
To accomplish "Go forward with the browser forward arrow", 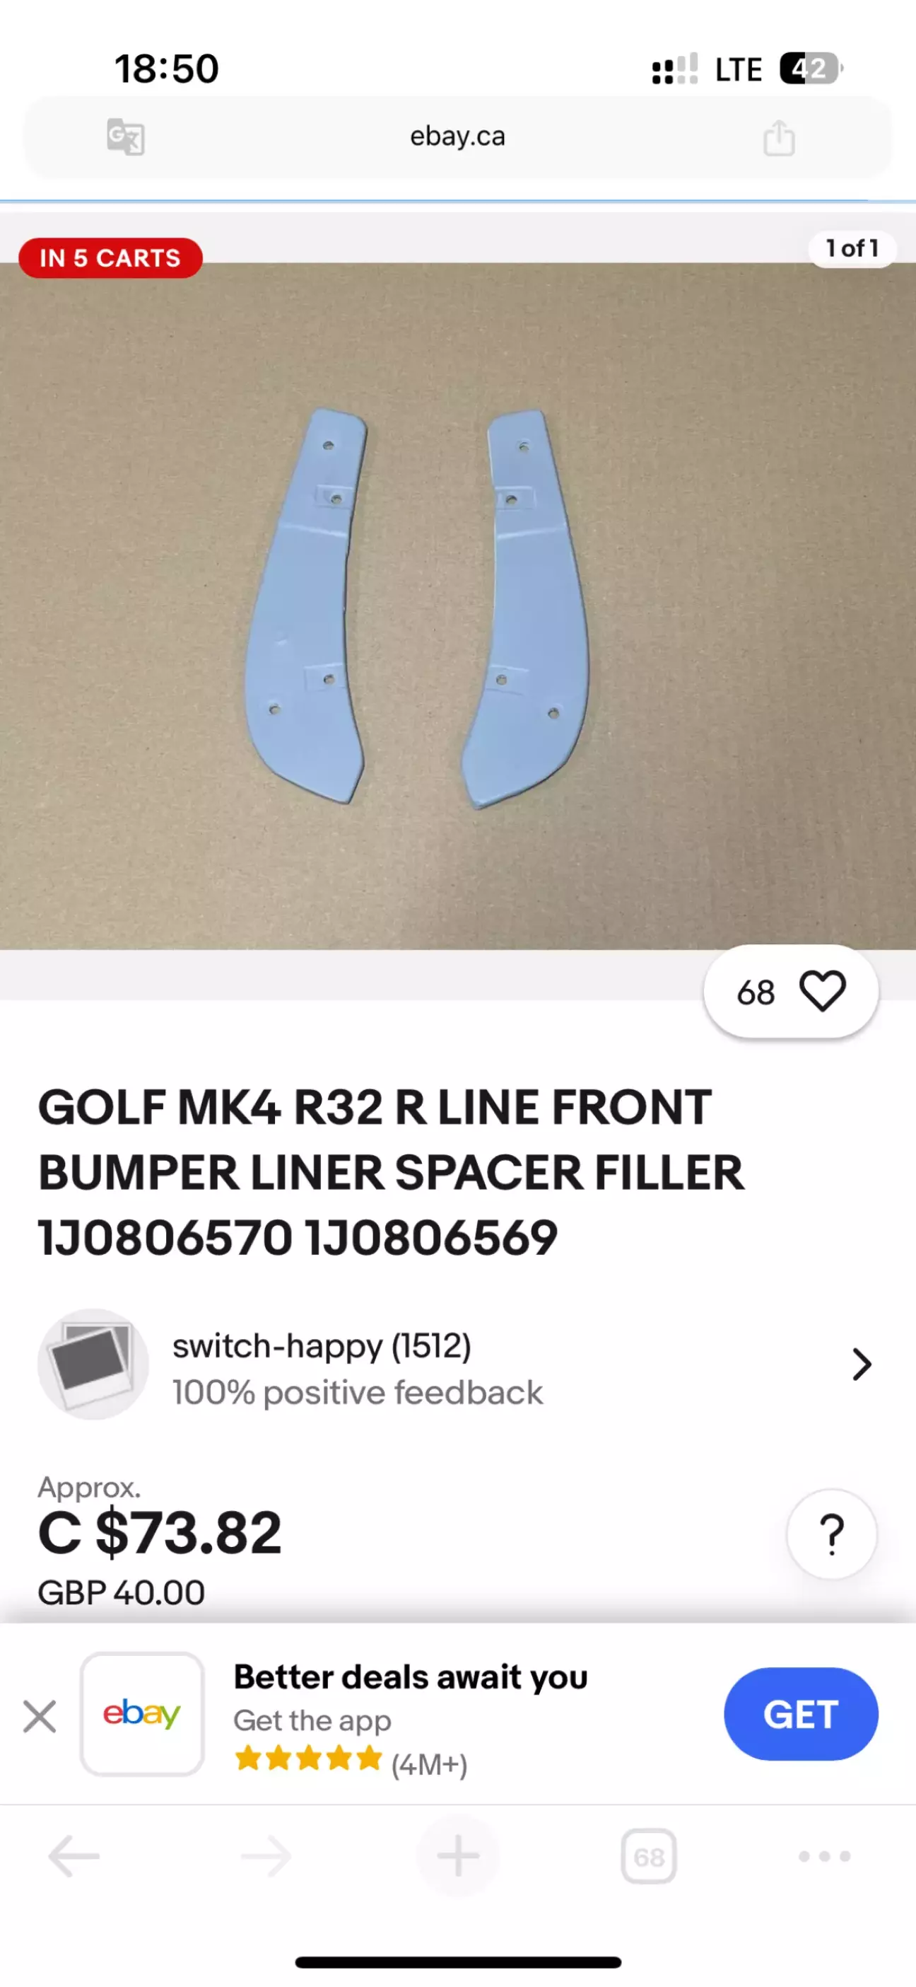I will (x=266, y=1856).
